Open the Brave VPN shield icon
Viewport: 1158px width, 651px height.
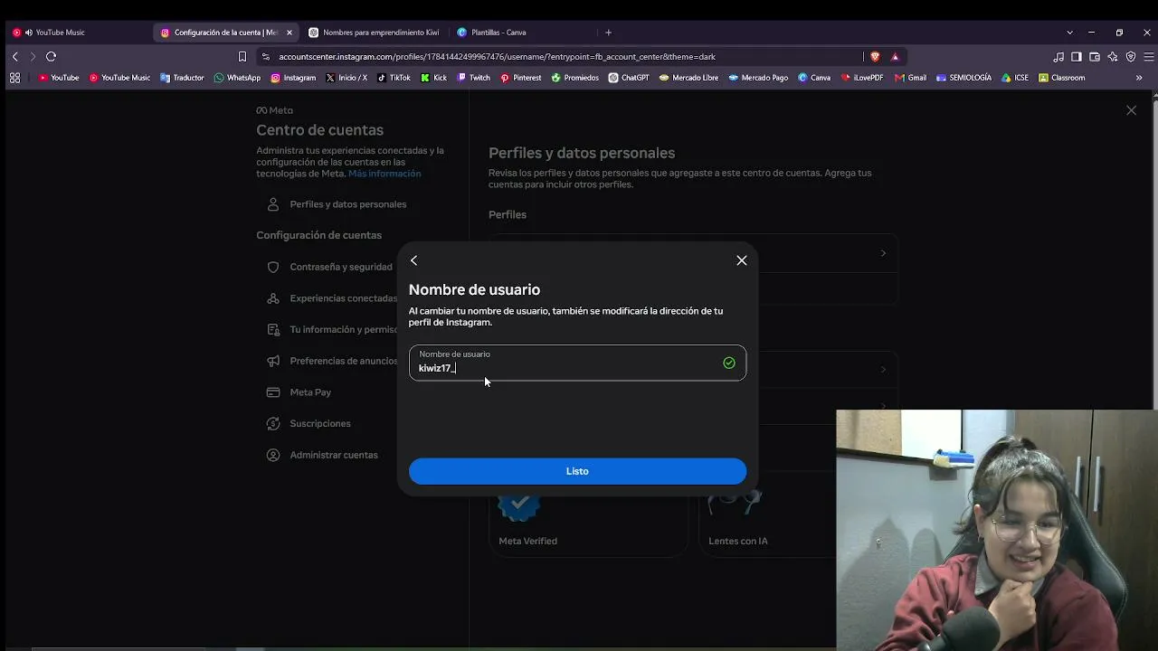tap(1131, 56)
